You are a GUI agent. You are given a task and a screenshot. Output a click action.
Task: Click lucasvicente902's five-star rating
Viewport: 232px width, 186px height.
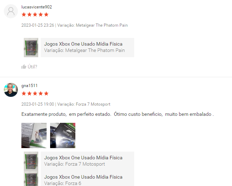pyautogui.click(x=35, y=14)
